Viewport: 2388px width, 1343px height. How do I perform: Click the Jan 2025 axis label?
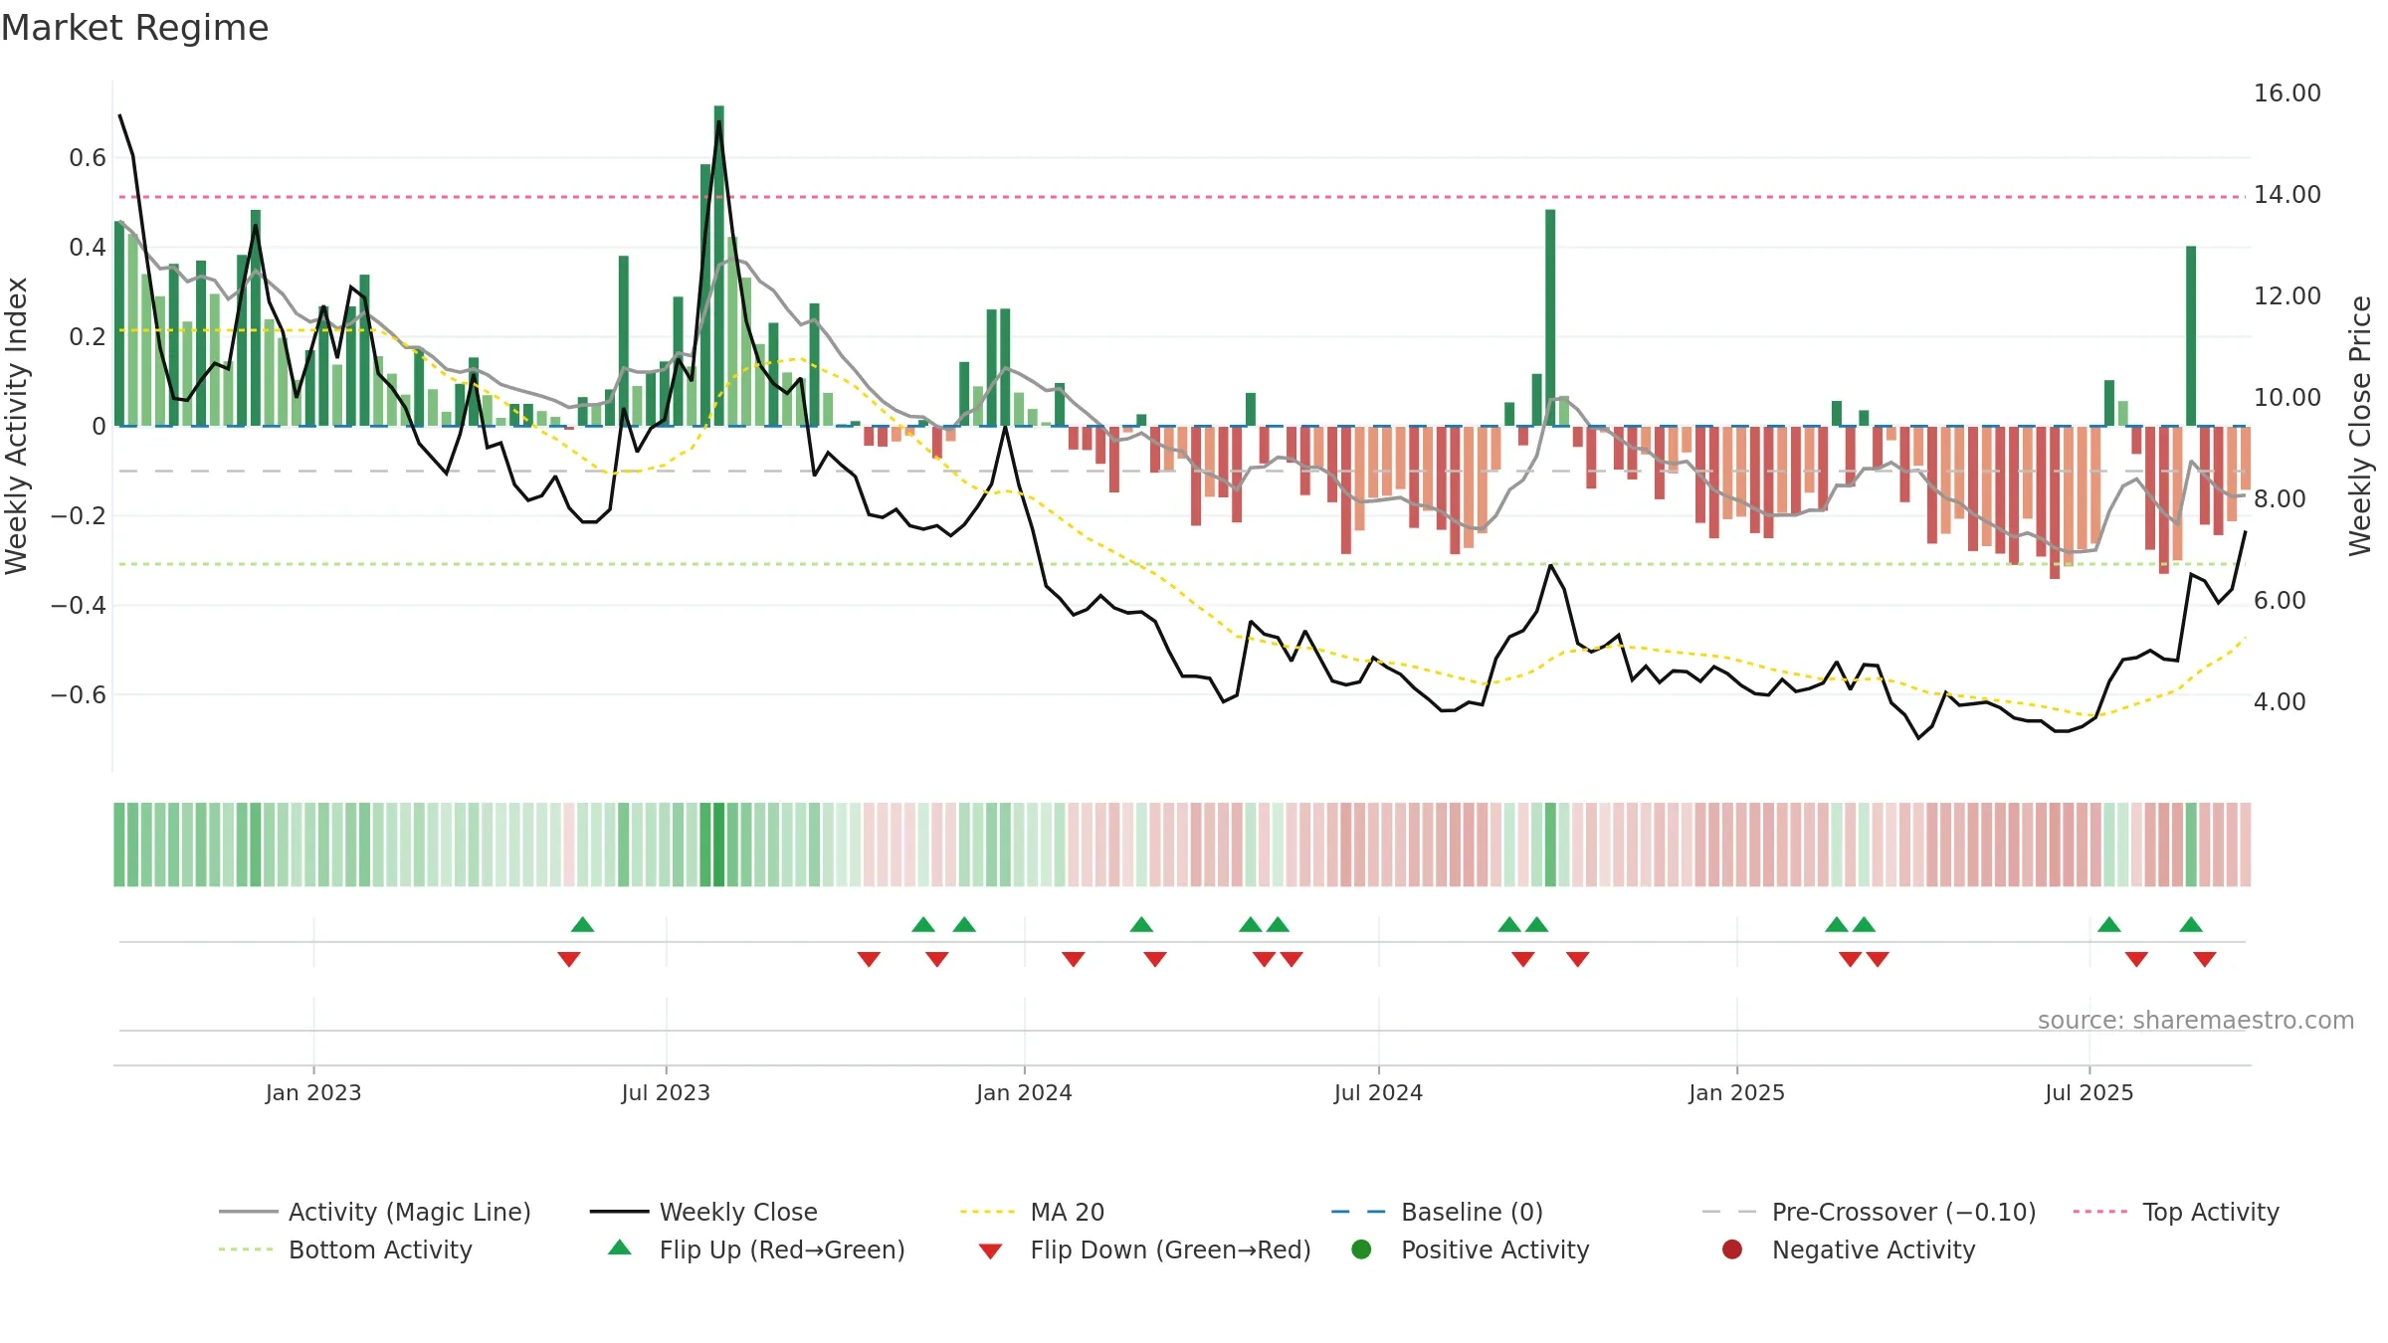point(1736,1092)
